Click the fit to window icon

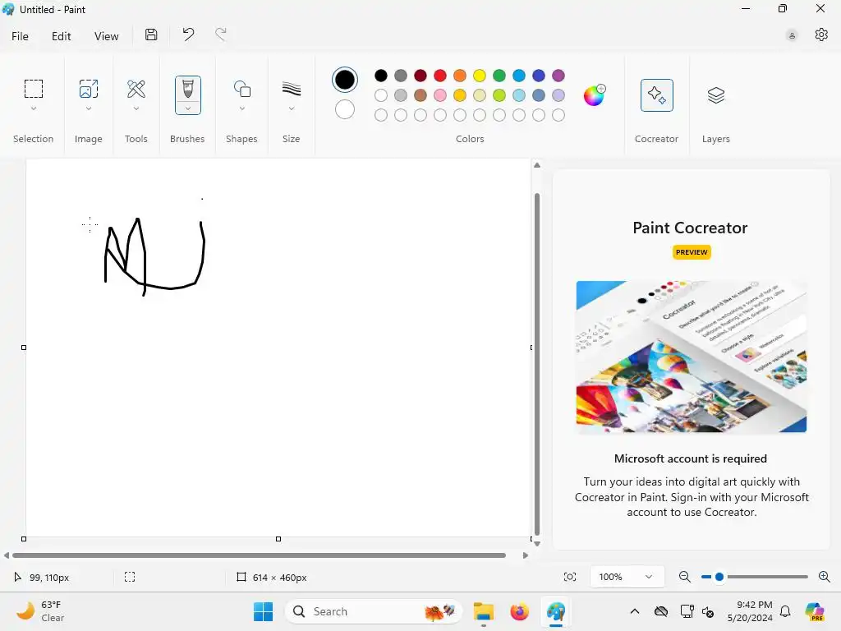570,577
